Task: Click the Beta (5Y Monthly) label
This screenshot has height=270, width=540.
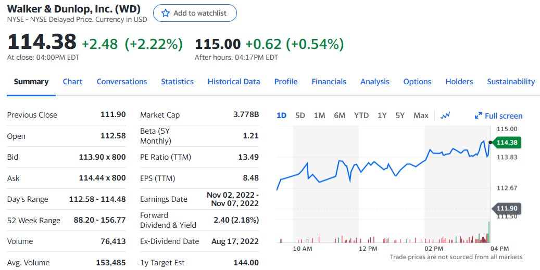Action: 156,136
